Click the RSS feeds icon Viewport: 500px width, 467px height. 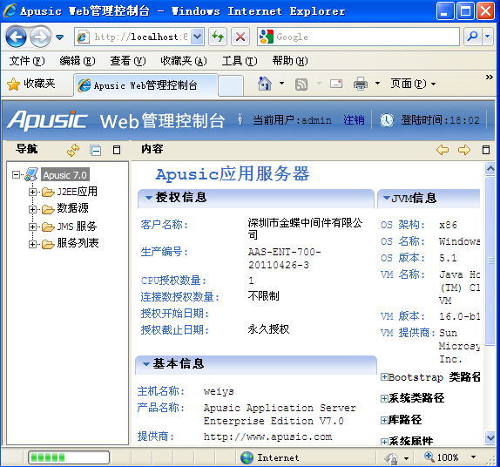[x=301, y=85]
